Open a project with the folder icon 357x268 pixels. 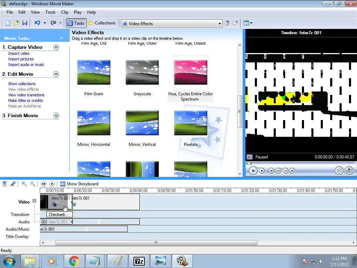pos(16,23)
